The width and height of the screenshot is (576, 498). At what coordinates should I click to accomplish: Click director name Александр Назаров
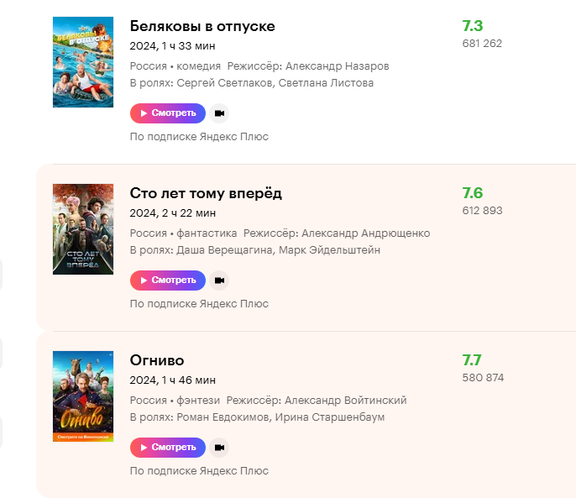tap(337, 66)
